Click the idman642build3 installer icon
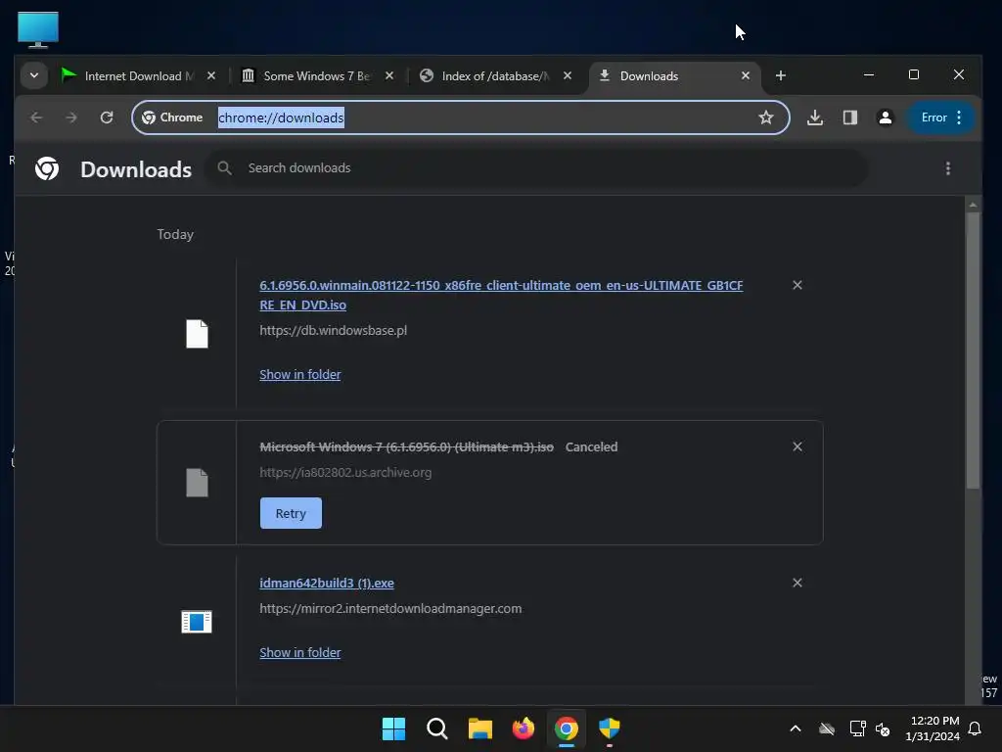This screenshot has height=752, width=1002. [196, 622]
